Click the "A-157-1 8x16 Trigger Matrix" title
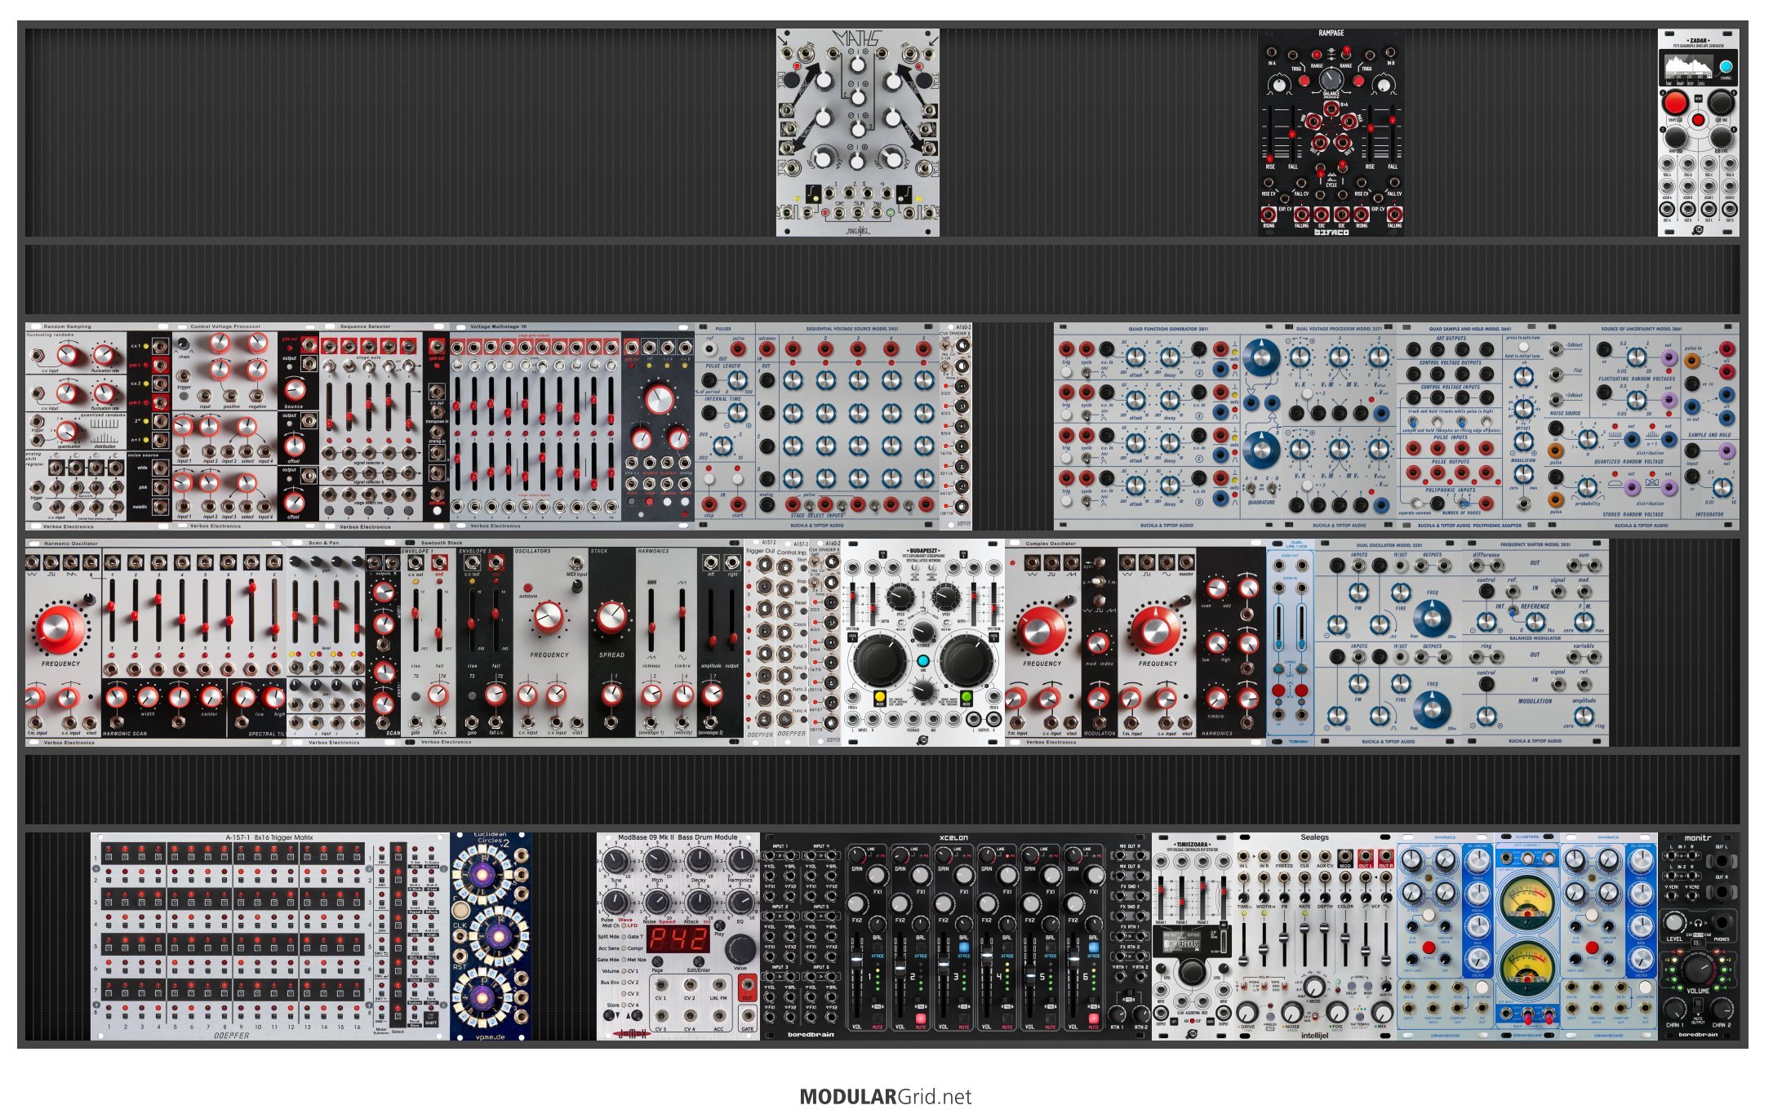1773x1114 pixels. pos(269,837)
